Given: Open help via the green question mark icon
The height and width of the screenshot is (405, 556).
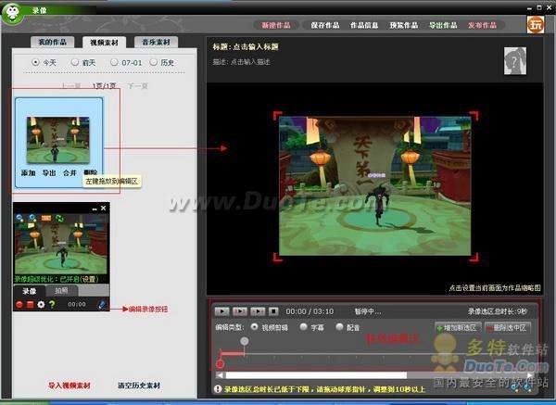Looking at the screenshot, I should [52, 304].
